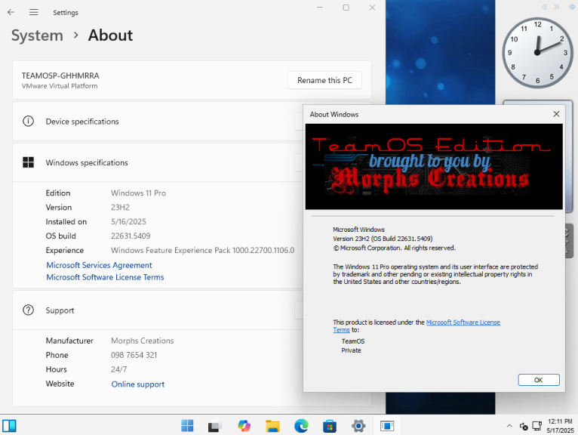Select the manufacturer value Morphs Creations

tap(143, 341)
